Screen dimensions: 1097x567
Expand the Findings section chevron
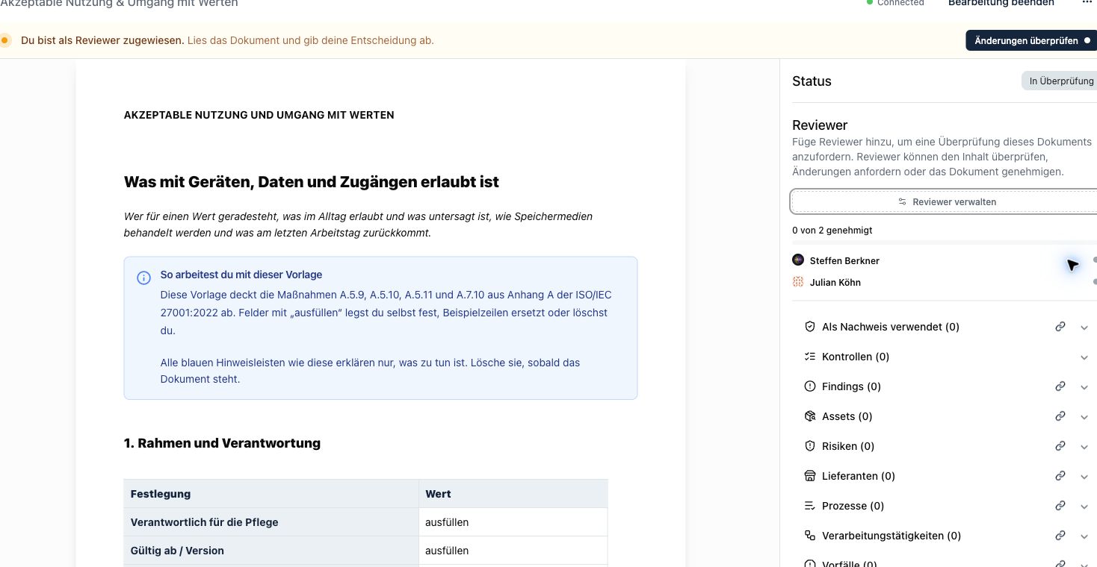(1084, 387)
